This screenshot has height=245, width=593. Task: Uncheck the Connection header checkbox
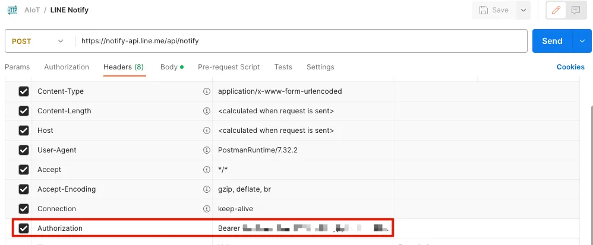click(x=24, y=209)
